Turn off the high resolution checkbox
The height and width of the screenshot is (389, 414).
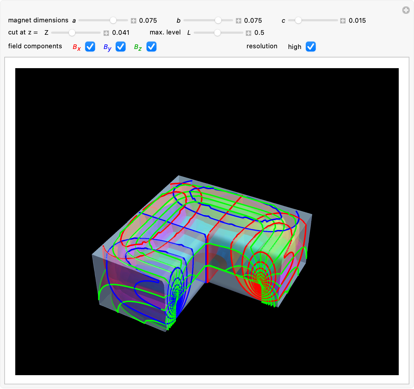311,46
